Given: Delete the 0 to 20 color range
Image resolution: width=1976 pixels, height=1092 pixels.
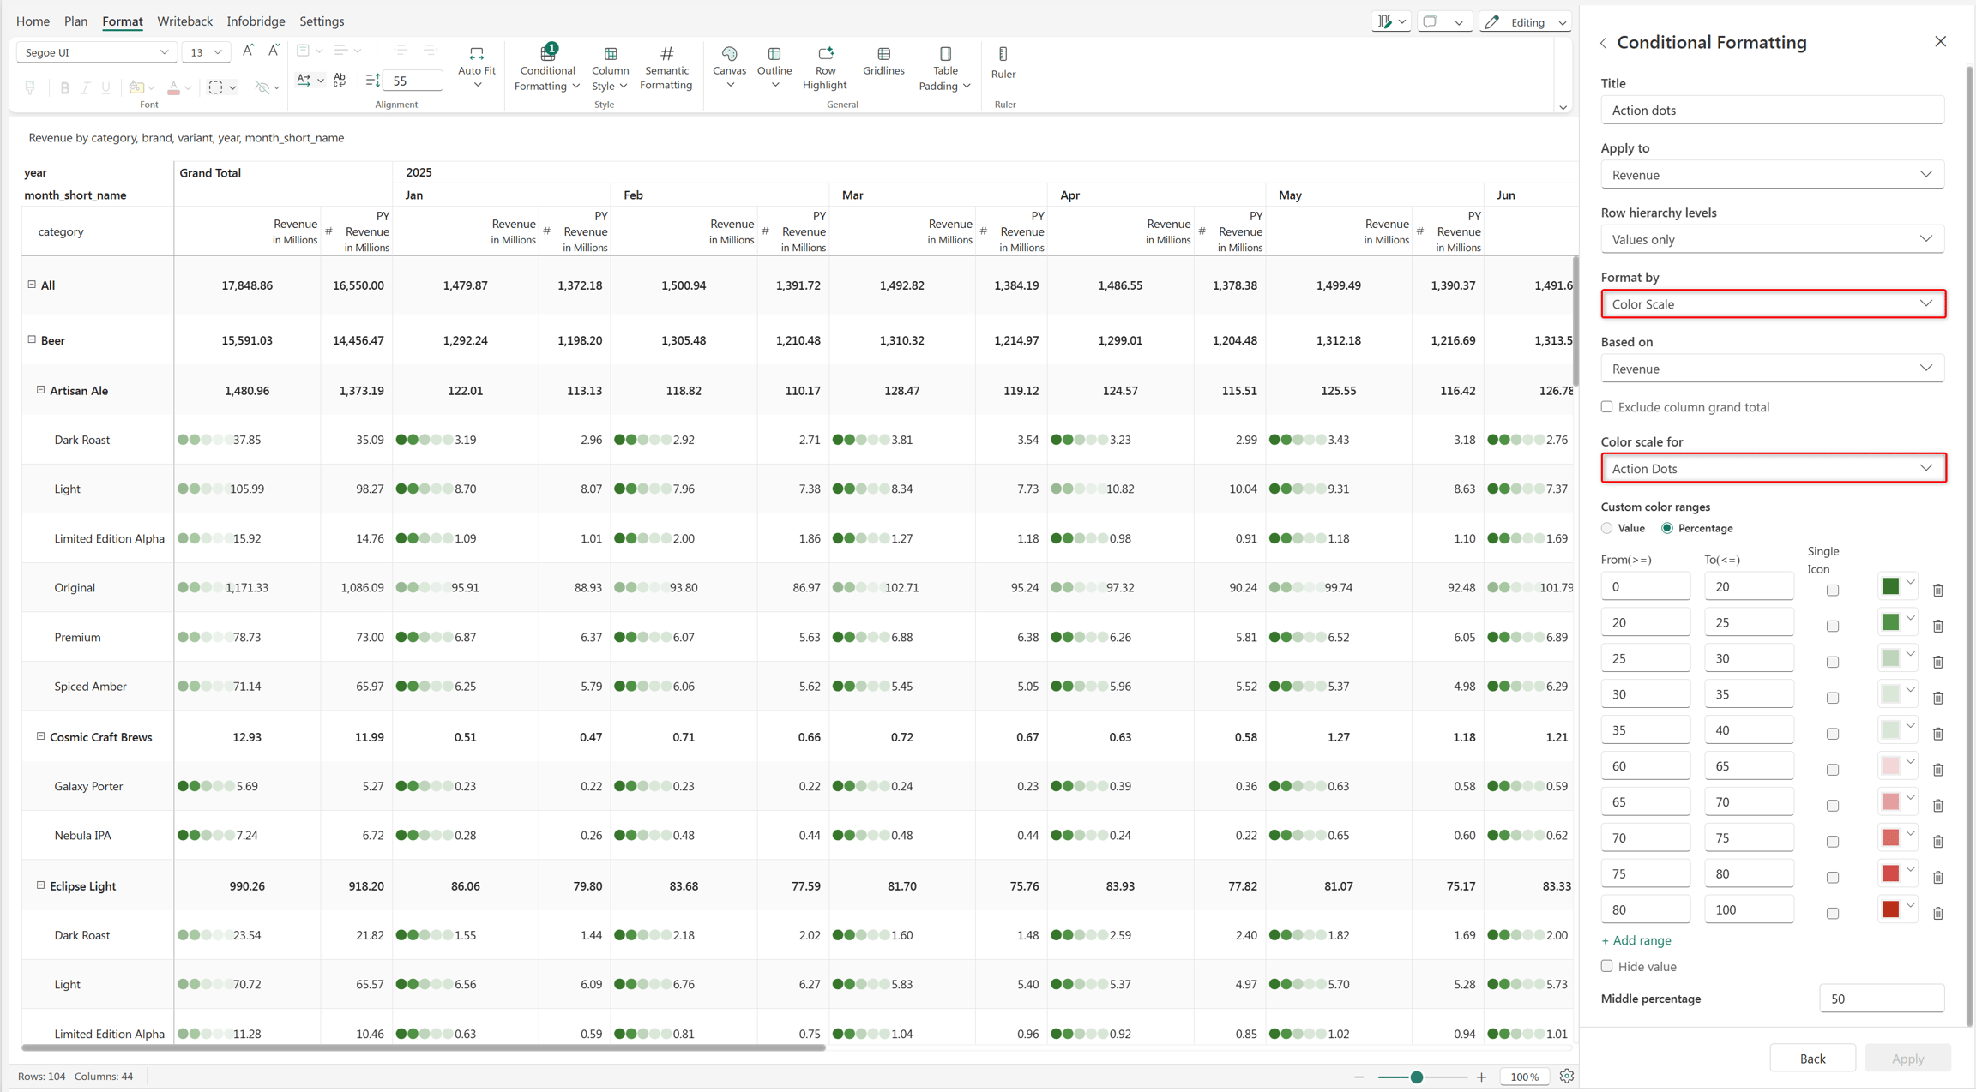Looking at the screenshot, I should [x=1937, y=590].
